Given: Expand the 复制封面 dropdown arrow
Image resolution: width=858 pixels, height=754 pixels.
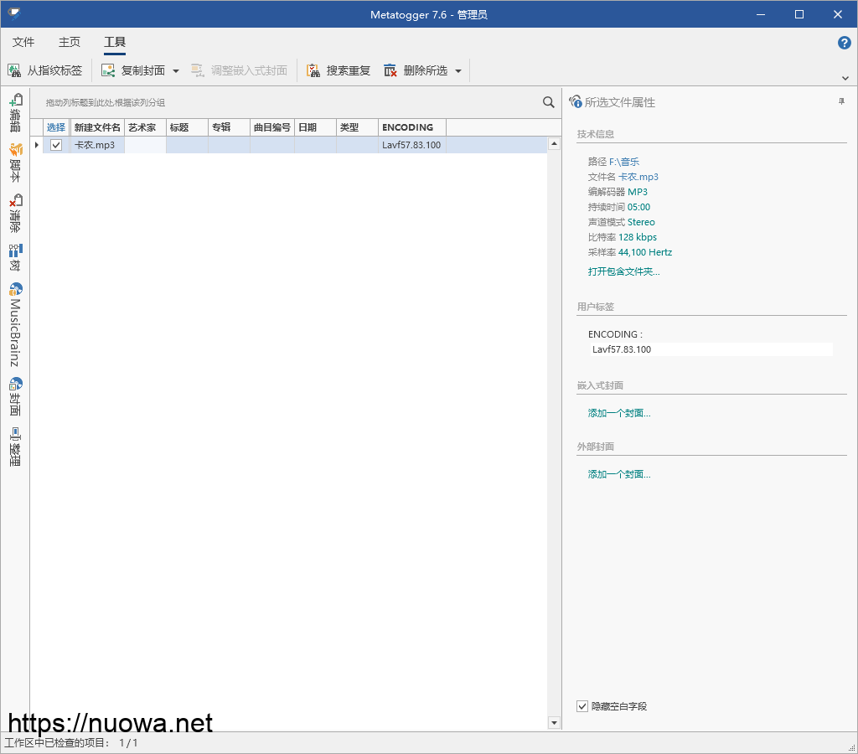Looking at the screenshot, I should tap(176, 71).
